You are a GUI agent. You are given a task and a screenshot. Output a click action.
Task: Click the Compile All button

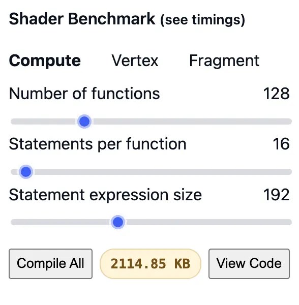tap(50, 263)
